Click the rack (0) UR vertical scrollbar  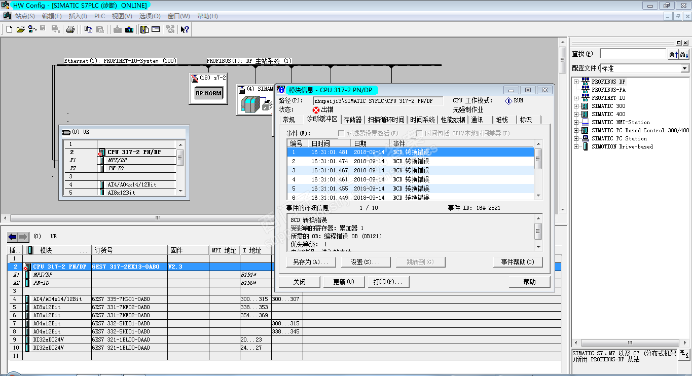point(180,168)
